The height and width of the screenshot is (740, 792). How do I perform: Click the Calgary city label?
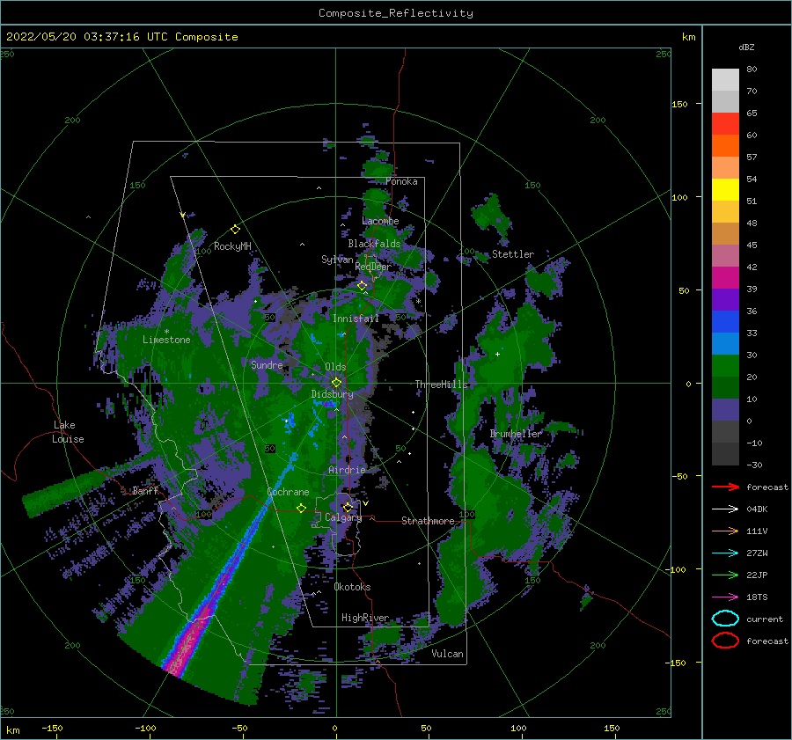click(x=343, y=517)
